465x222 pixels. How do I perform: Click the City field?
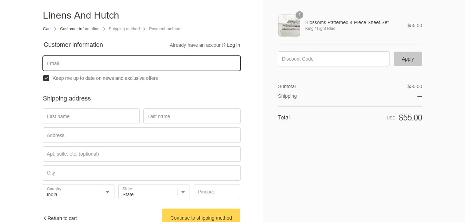tap(142, 173)
